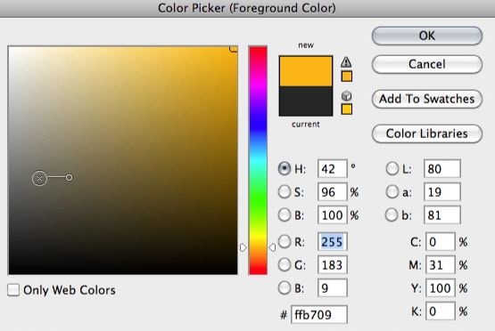
Task: Click the new orange color preview swatch
Action: tap(306, 71)
